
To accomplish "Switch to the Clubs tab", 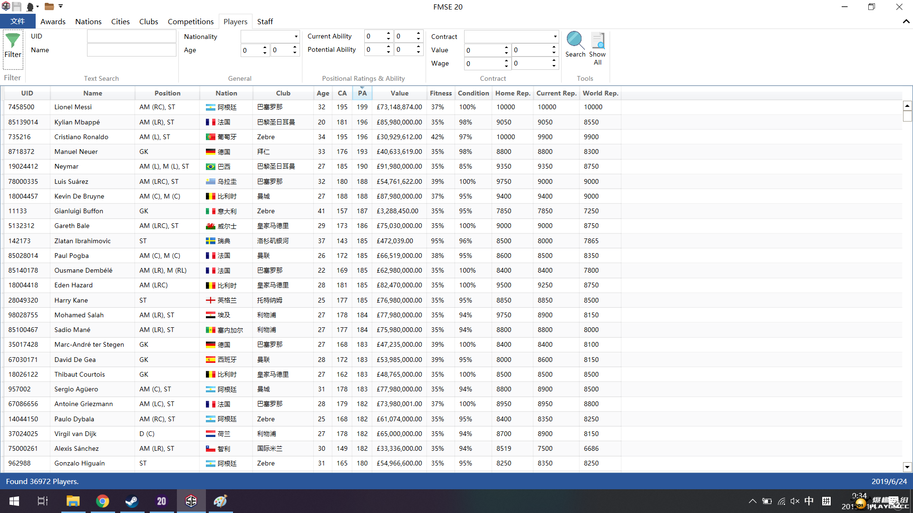I will [x=148, y=21].
